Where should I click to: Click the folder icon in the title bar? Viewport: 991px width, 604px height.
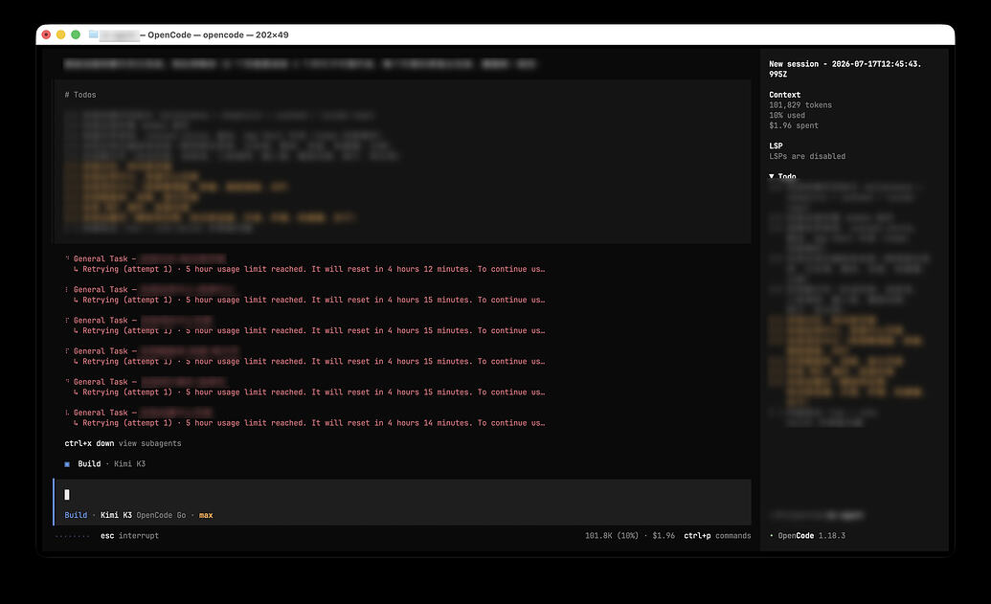(94, 34)
